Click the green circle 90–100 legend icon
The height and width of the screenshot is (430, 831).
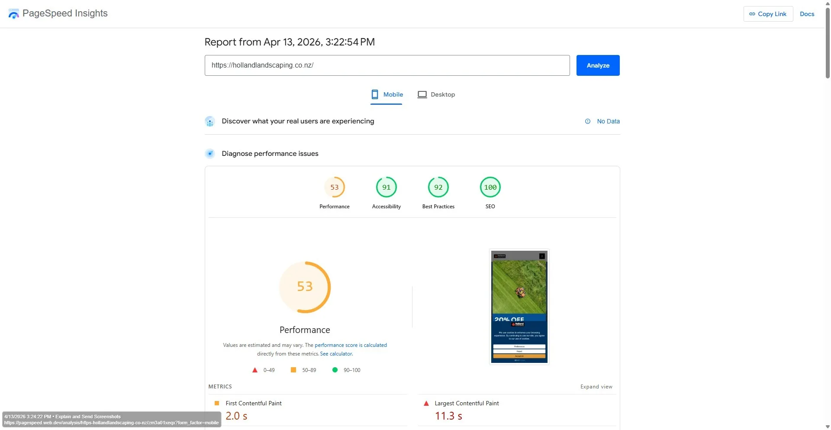[x=335, y=370]
